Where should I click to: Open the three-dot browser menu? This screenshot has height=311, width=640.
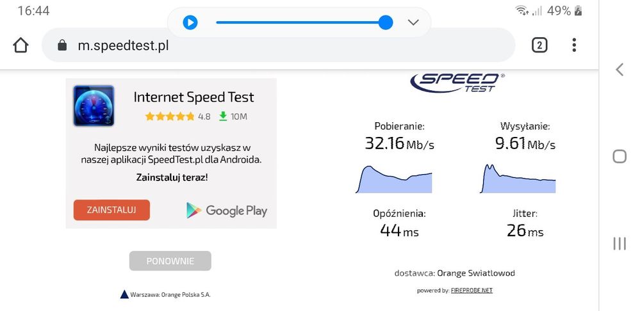[x=574, y=45]
